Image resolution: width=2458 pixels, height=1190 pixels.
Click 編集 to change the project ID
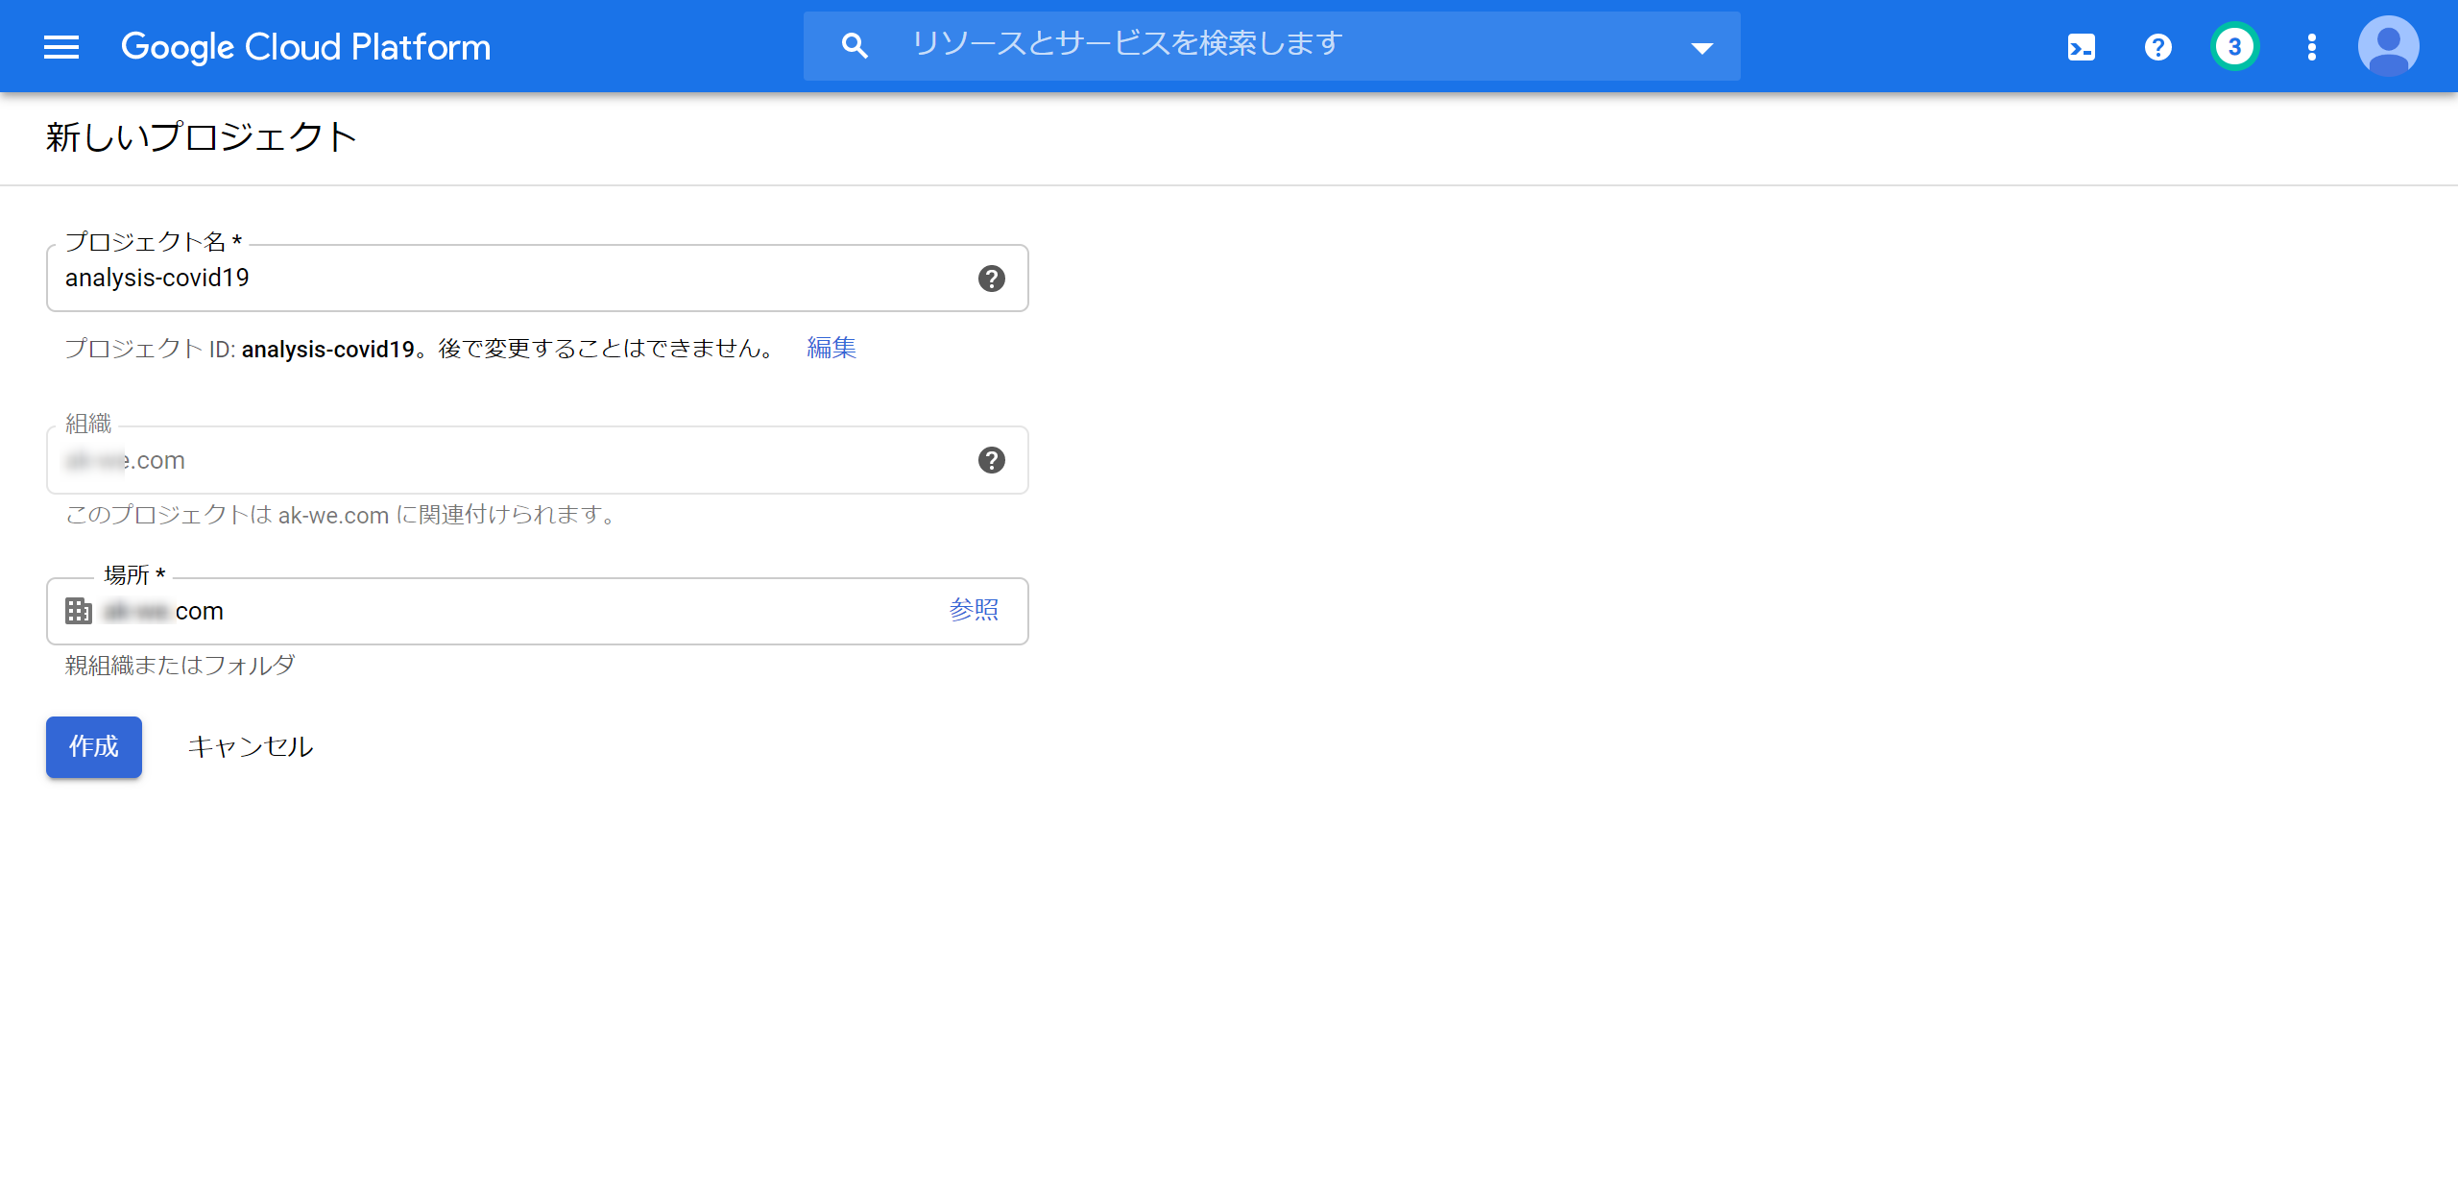point(831,349)
